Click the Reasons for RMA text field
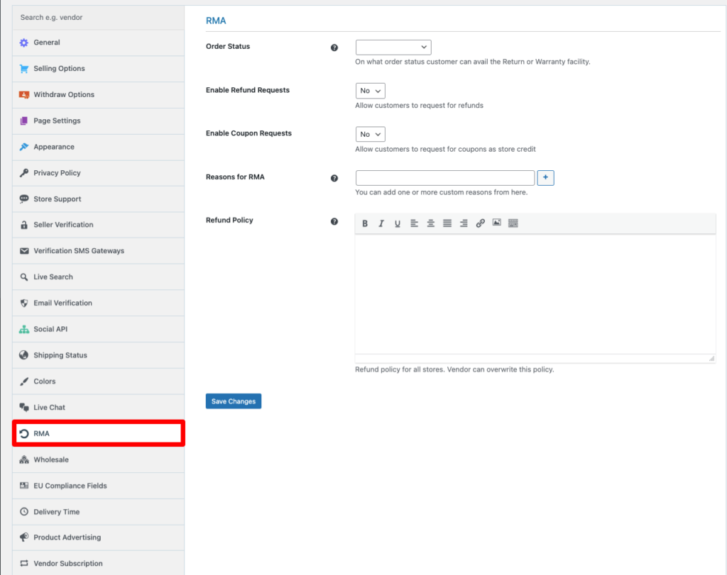The width and height of the screenshot is (727, 575). [444, 178]
